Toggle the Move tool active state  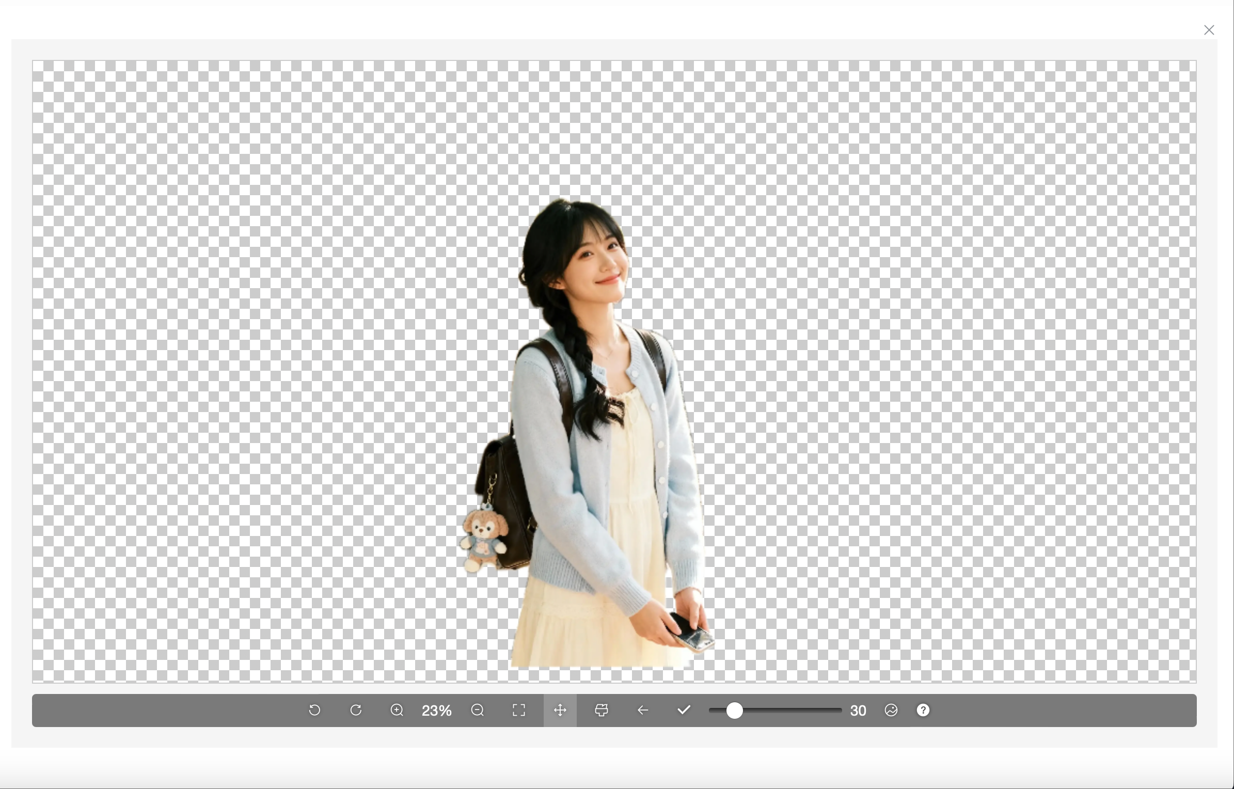pos(560,711)
